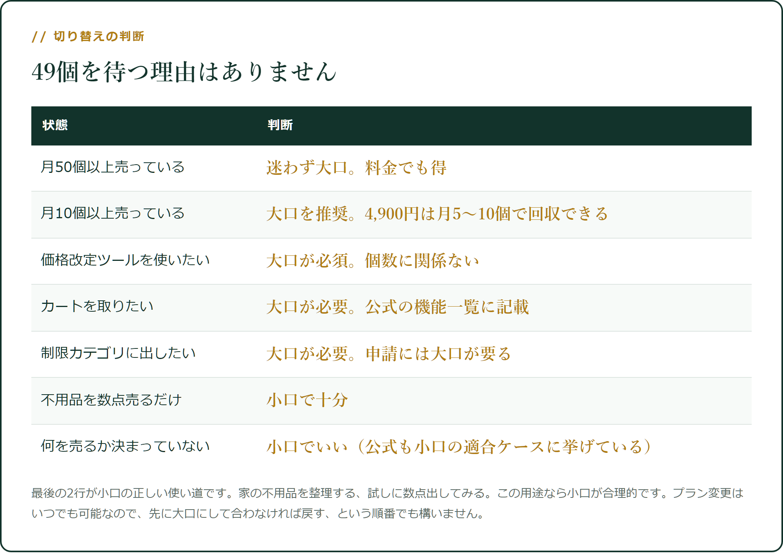Viewport: 783px width, 553px height.
Task: Select the cell '不用品を数点売るだけ'
Action: pyautogui.click(x=144, y=401)
